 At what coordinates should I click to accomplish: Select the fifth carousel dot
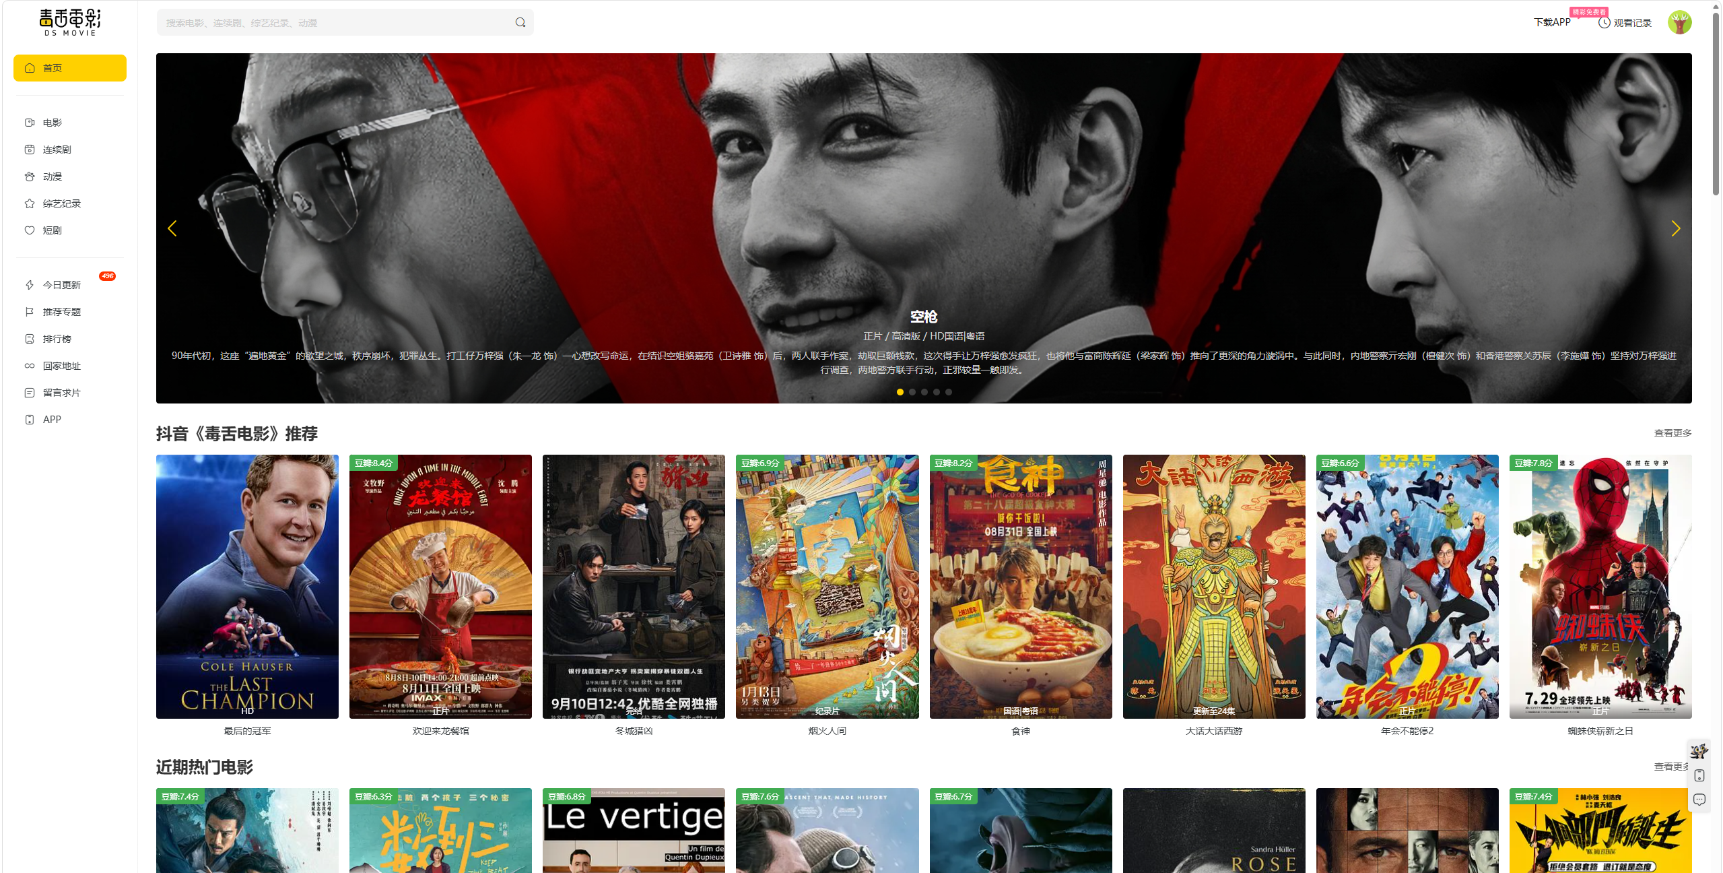click(949, 392)
